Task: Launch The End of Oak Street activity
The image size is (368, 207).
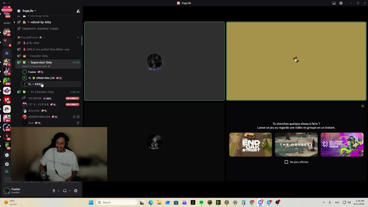Action: point(250,145)
